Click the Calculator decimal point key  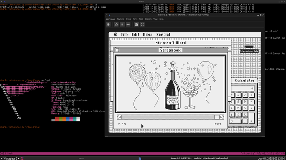[245, 121]
